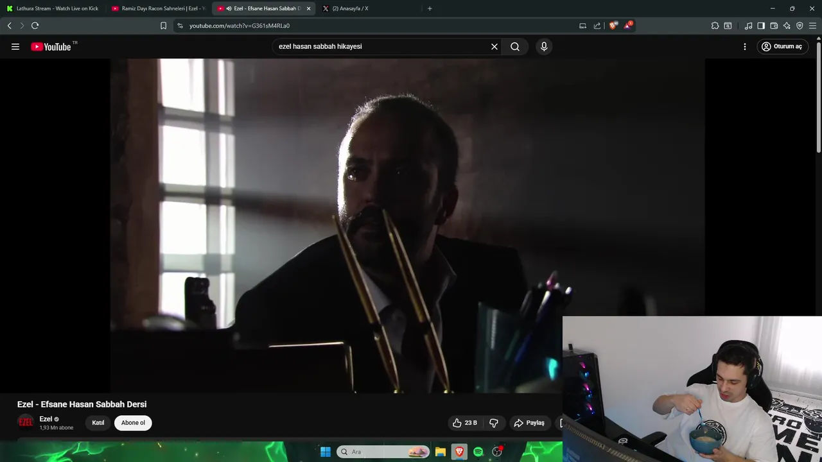Select the Ezel Efsane Hasan Sabbah tab
The image size is (822, 462).
(x=262, y=8)
